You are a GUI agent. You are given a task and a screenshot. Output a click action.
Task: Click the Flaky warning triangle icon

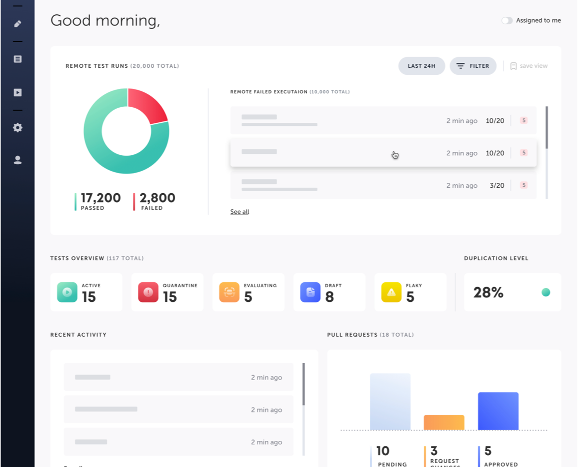tap(391, 292)
